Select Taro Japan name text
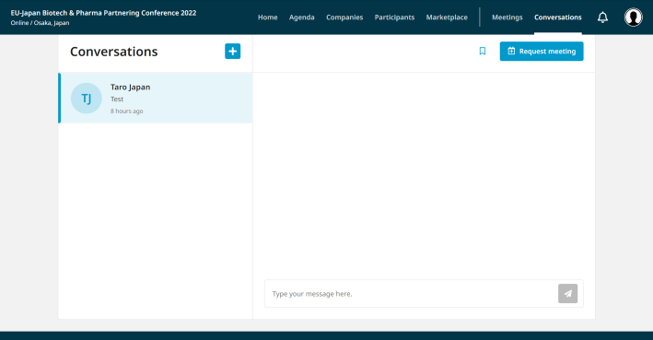 coord(131,88)
